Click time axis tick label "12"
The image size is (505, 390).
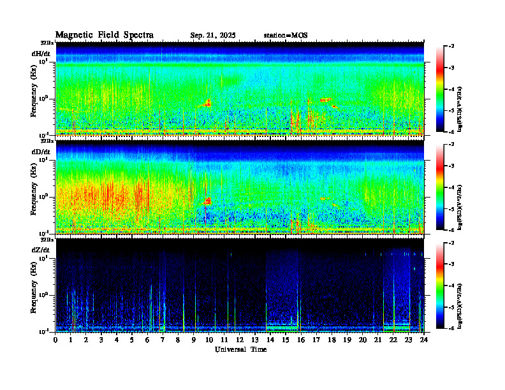(x=240, y=340)
